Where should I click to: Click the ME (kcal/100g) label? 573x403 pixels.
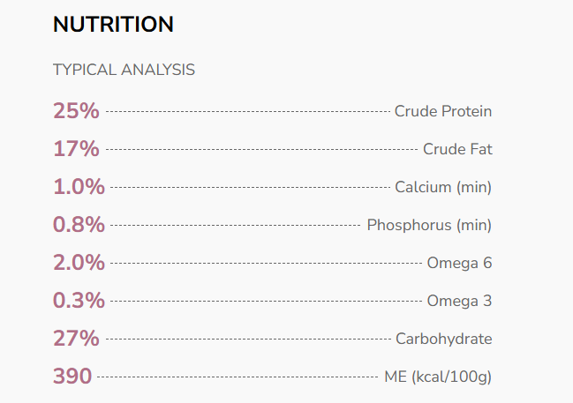[x=438, y=377]
